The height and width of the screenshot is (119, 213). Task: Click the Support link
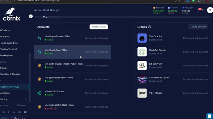(21, 105)
